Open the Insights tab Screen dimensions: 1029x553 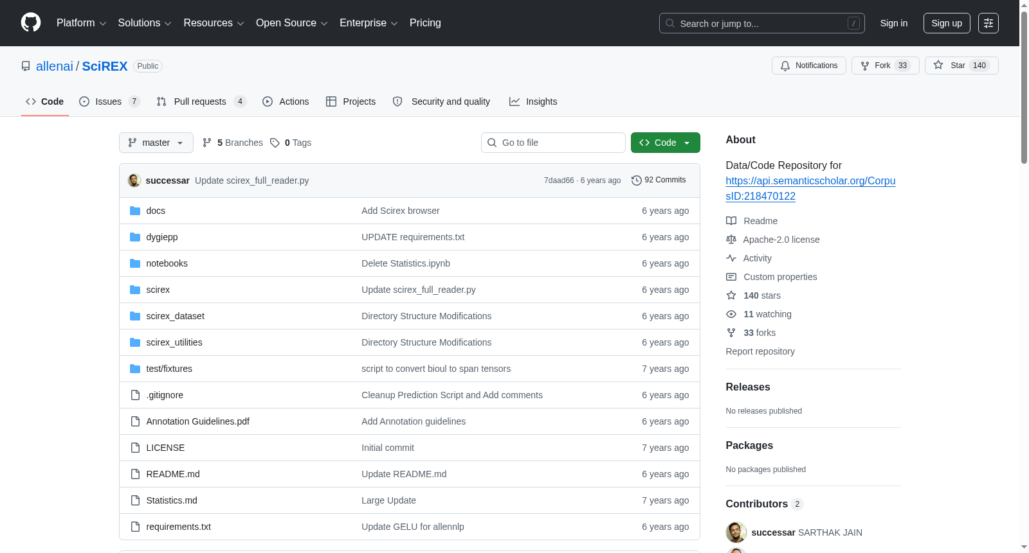coord(533,101)
